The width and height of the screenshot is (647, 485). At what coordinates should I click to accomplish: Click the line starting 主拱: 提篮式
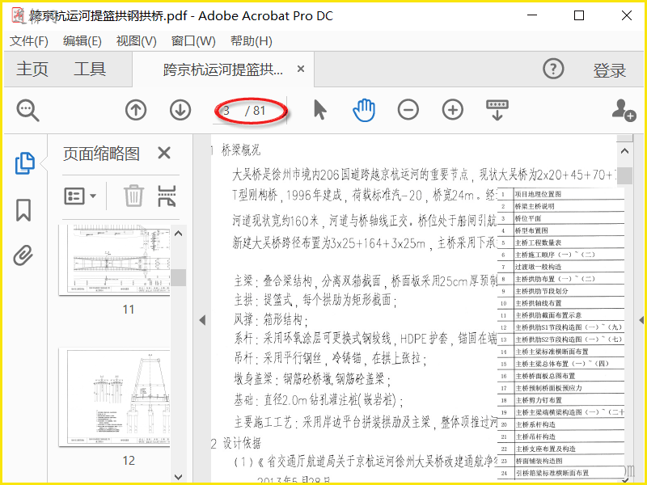[315, 300]
